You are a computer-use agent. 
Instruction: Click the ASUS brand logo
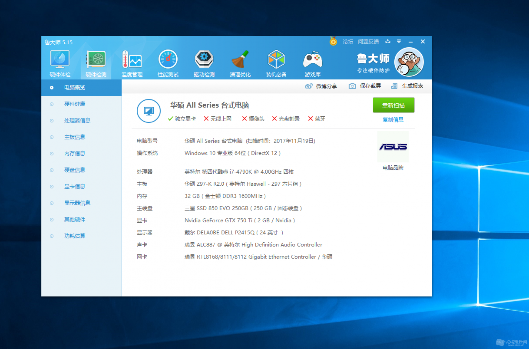point(393,147)
